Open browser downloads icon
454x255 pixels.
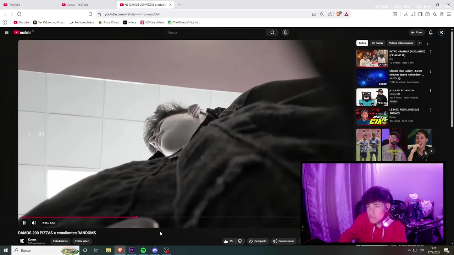pyautogui.click(x=406, y=14)
